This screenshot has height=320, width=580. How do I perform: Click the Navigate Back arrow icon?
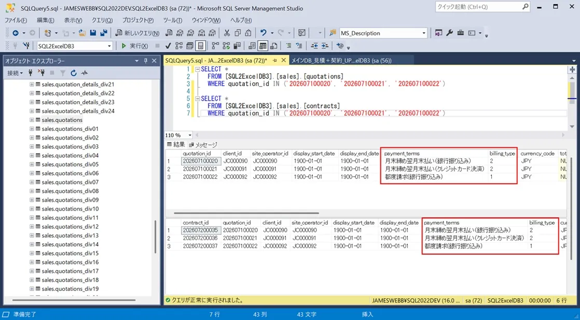tap(16, 33)
